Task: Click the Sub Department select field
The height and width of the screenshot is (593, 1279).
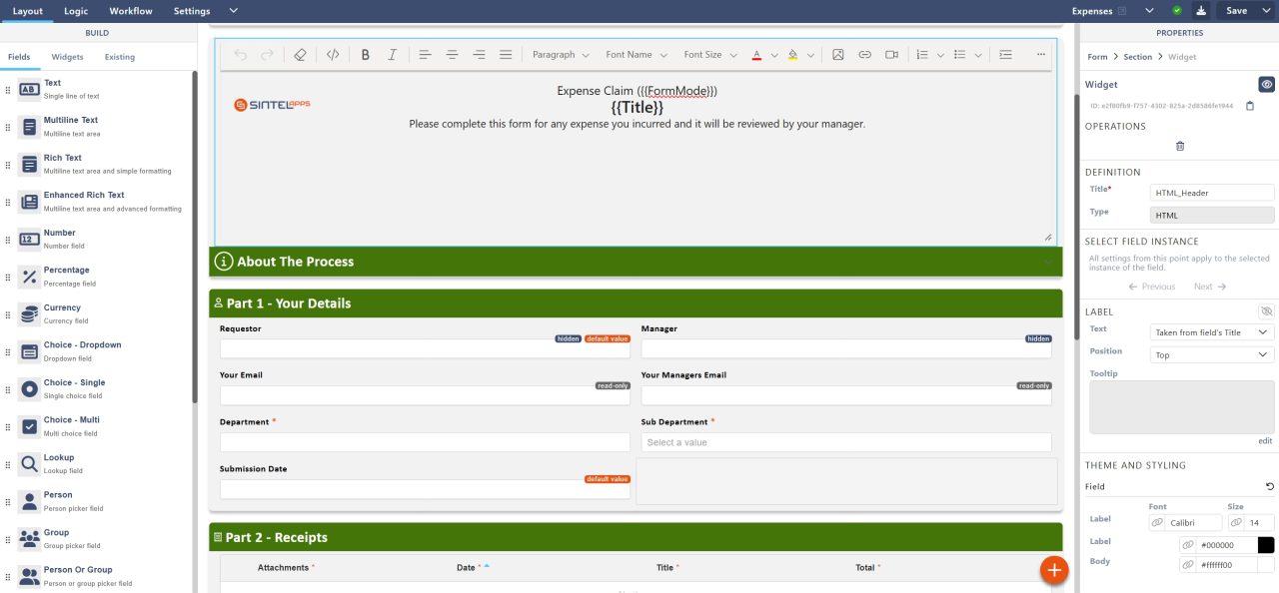Action: (x=846, y=442)
